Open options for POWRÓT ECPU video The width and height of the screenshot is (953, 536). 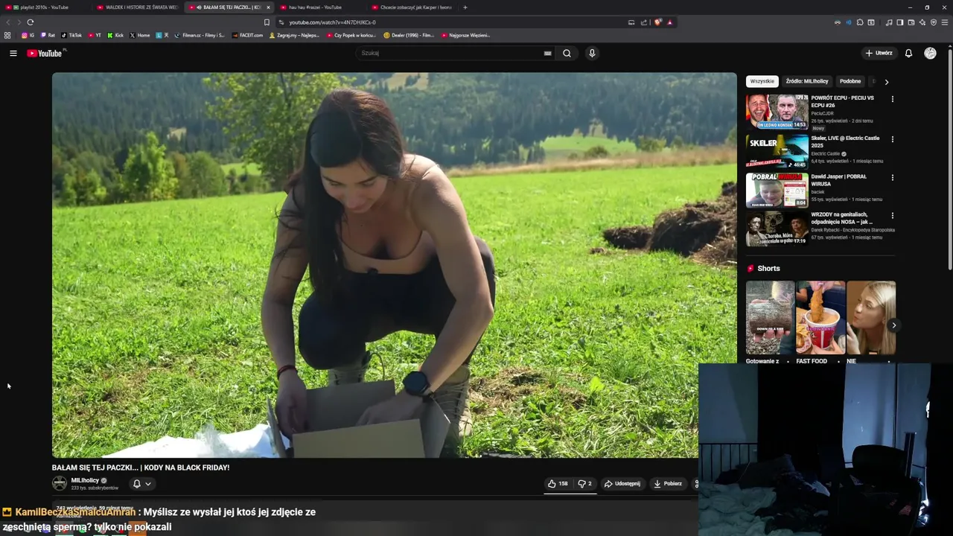coord(893,99)
